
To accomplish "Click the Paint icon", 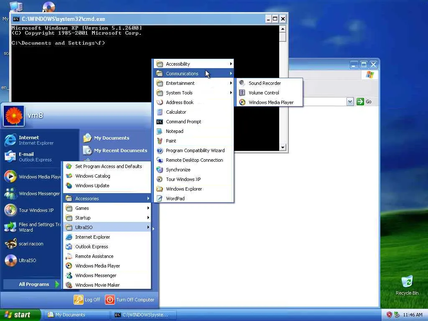I will pos(160,141).
